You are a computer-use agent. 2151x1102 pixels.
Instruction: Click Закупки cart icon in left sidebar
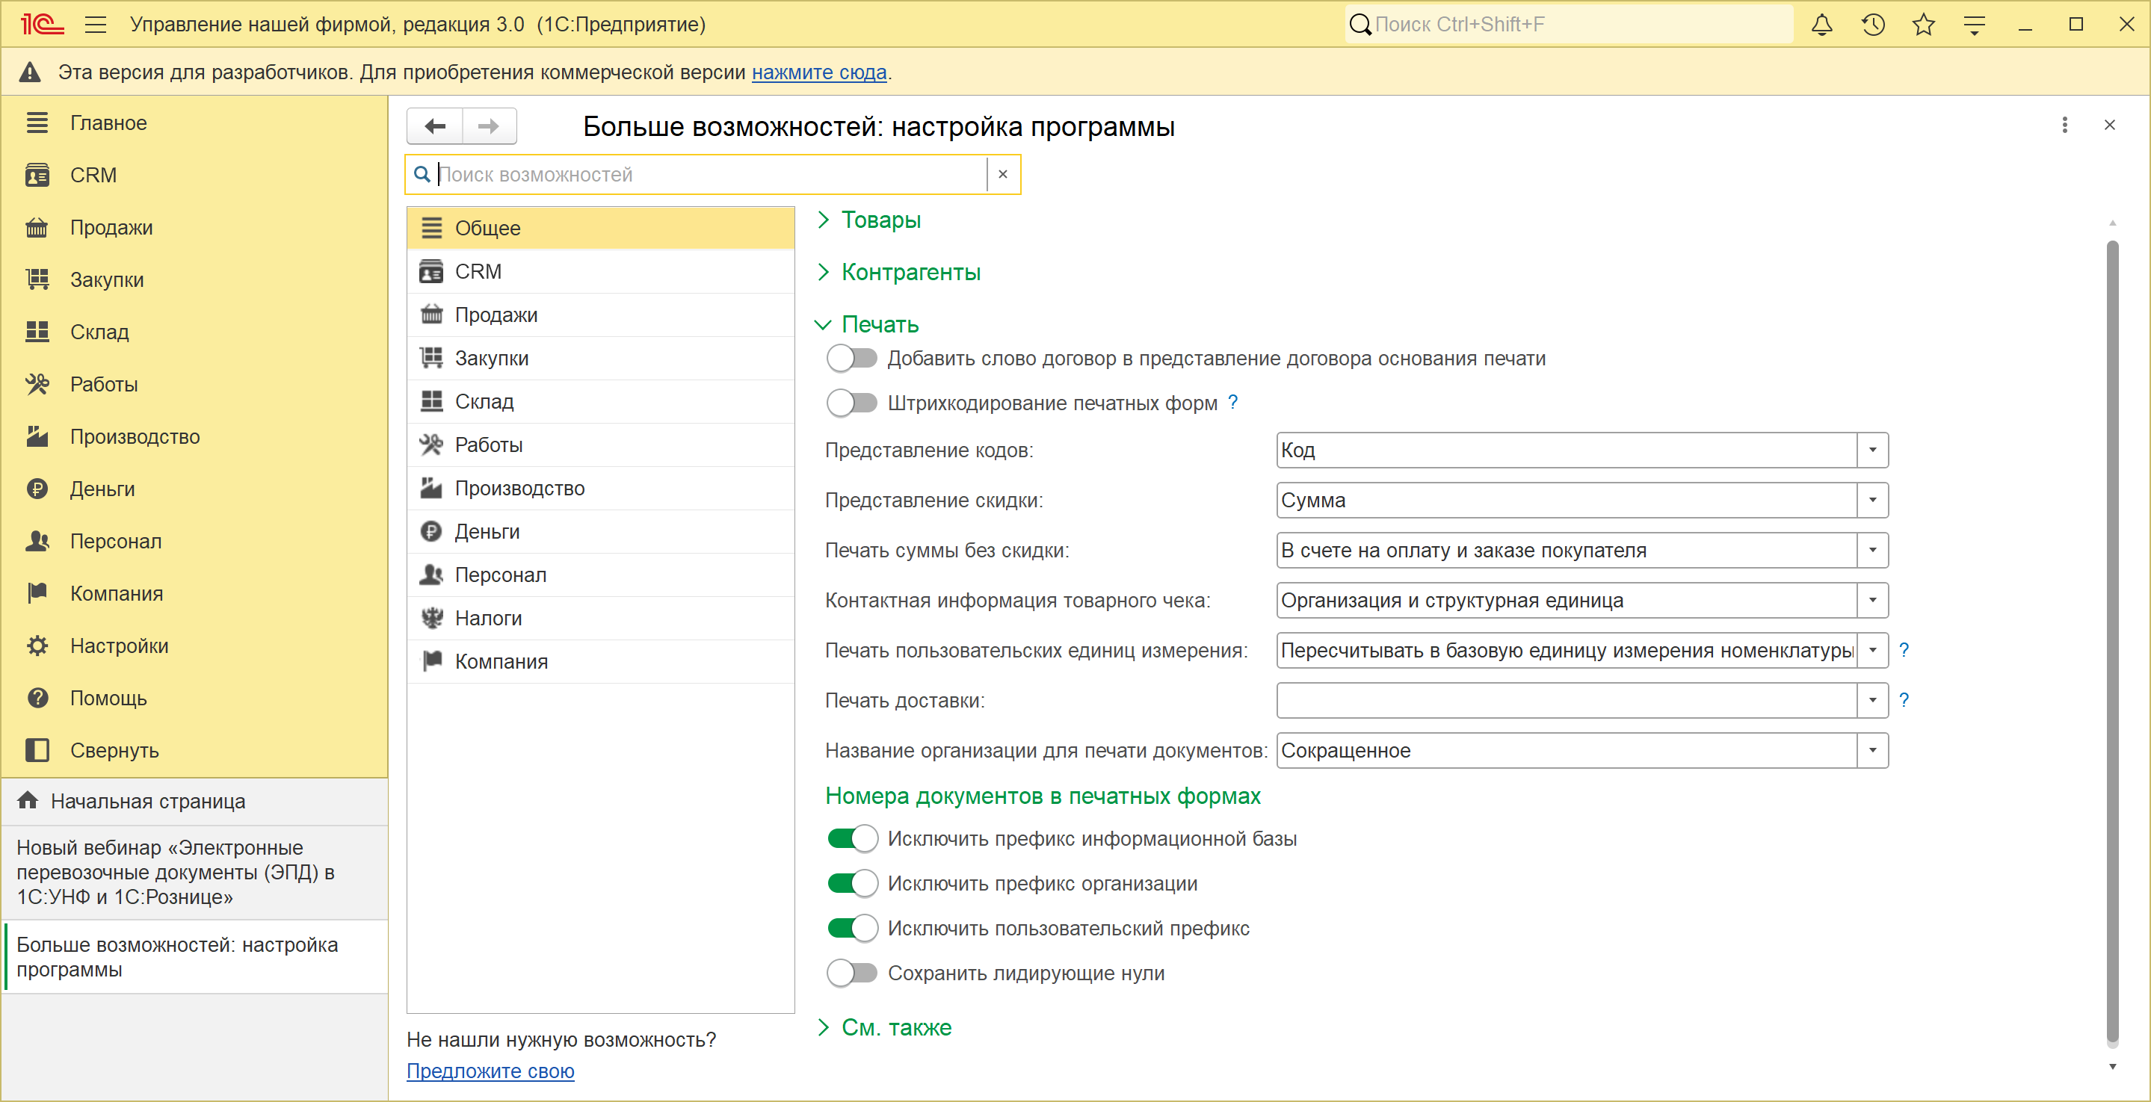coord(37,279)
